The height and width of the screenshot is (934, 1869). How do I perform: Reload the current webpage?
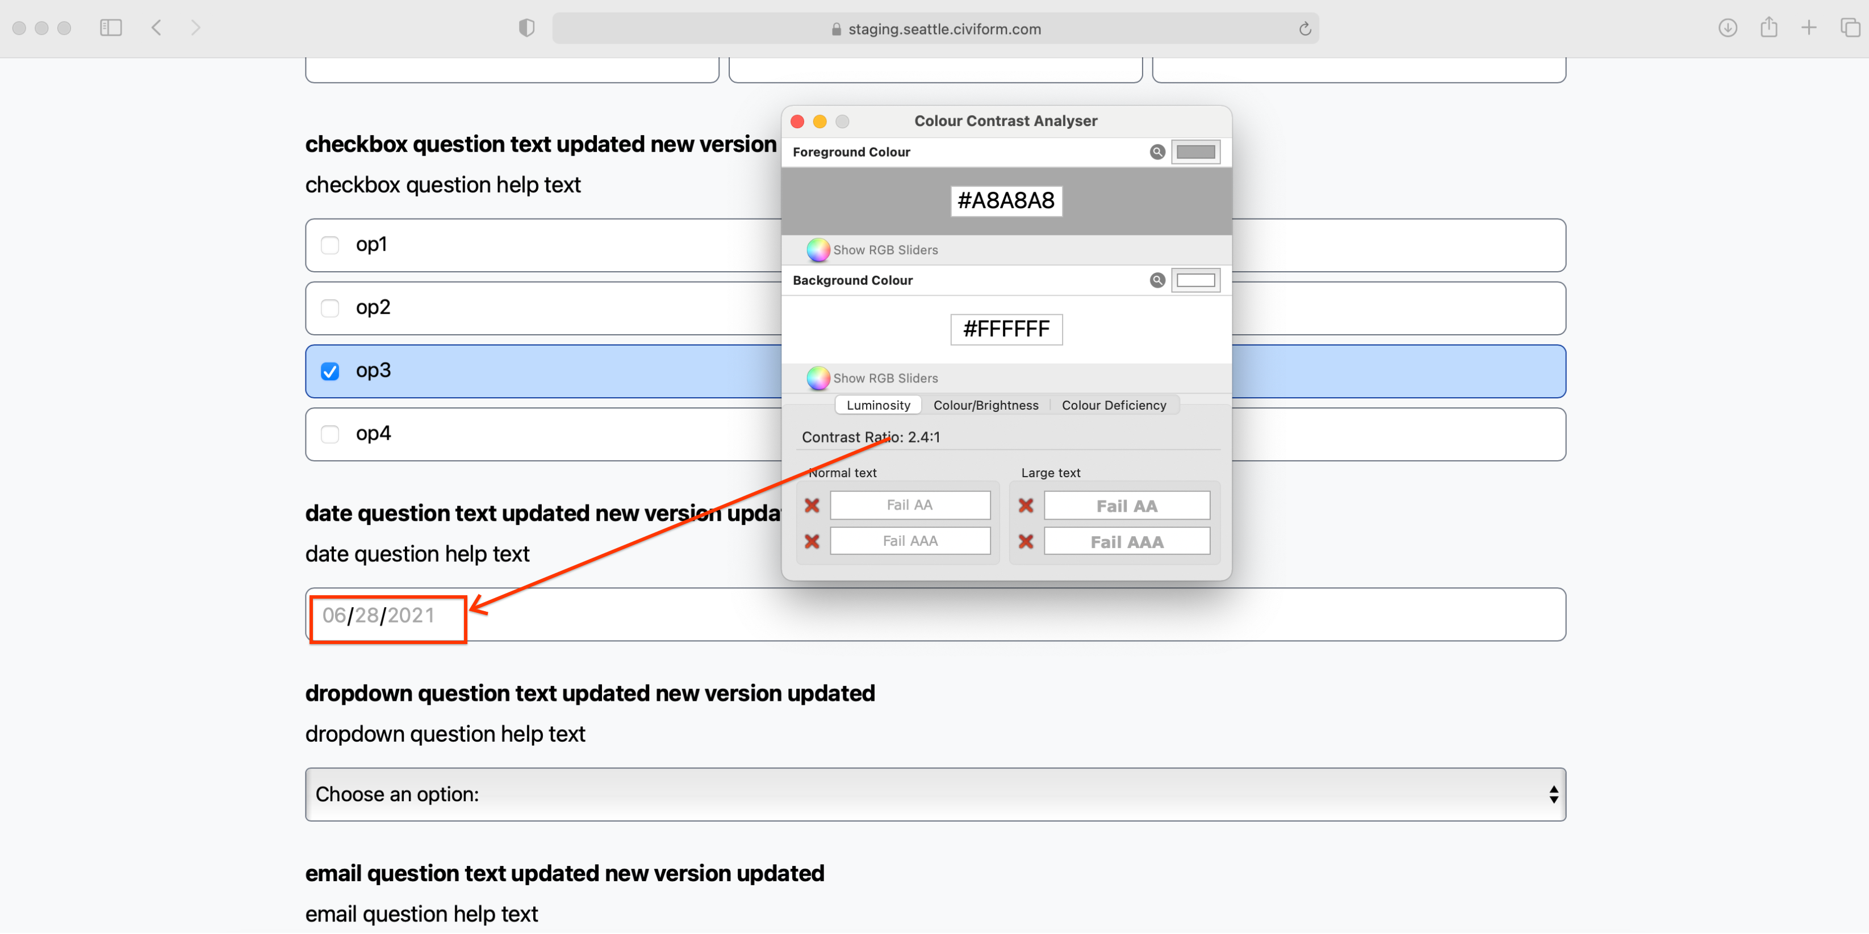(1304, 28)
